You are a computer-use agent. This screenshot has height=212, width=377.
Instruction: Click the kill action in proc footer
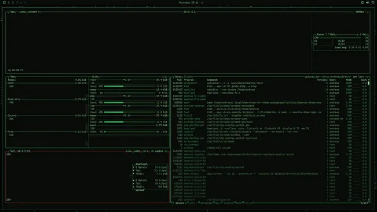(218, 203)
